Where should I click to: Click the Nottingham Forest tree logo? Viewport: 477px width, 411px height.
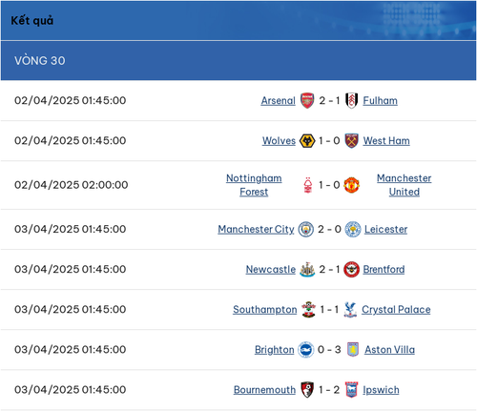tap(308, 185)
